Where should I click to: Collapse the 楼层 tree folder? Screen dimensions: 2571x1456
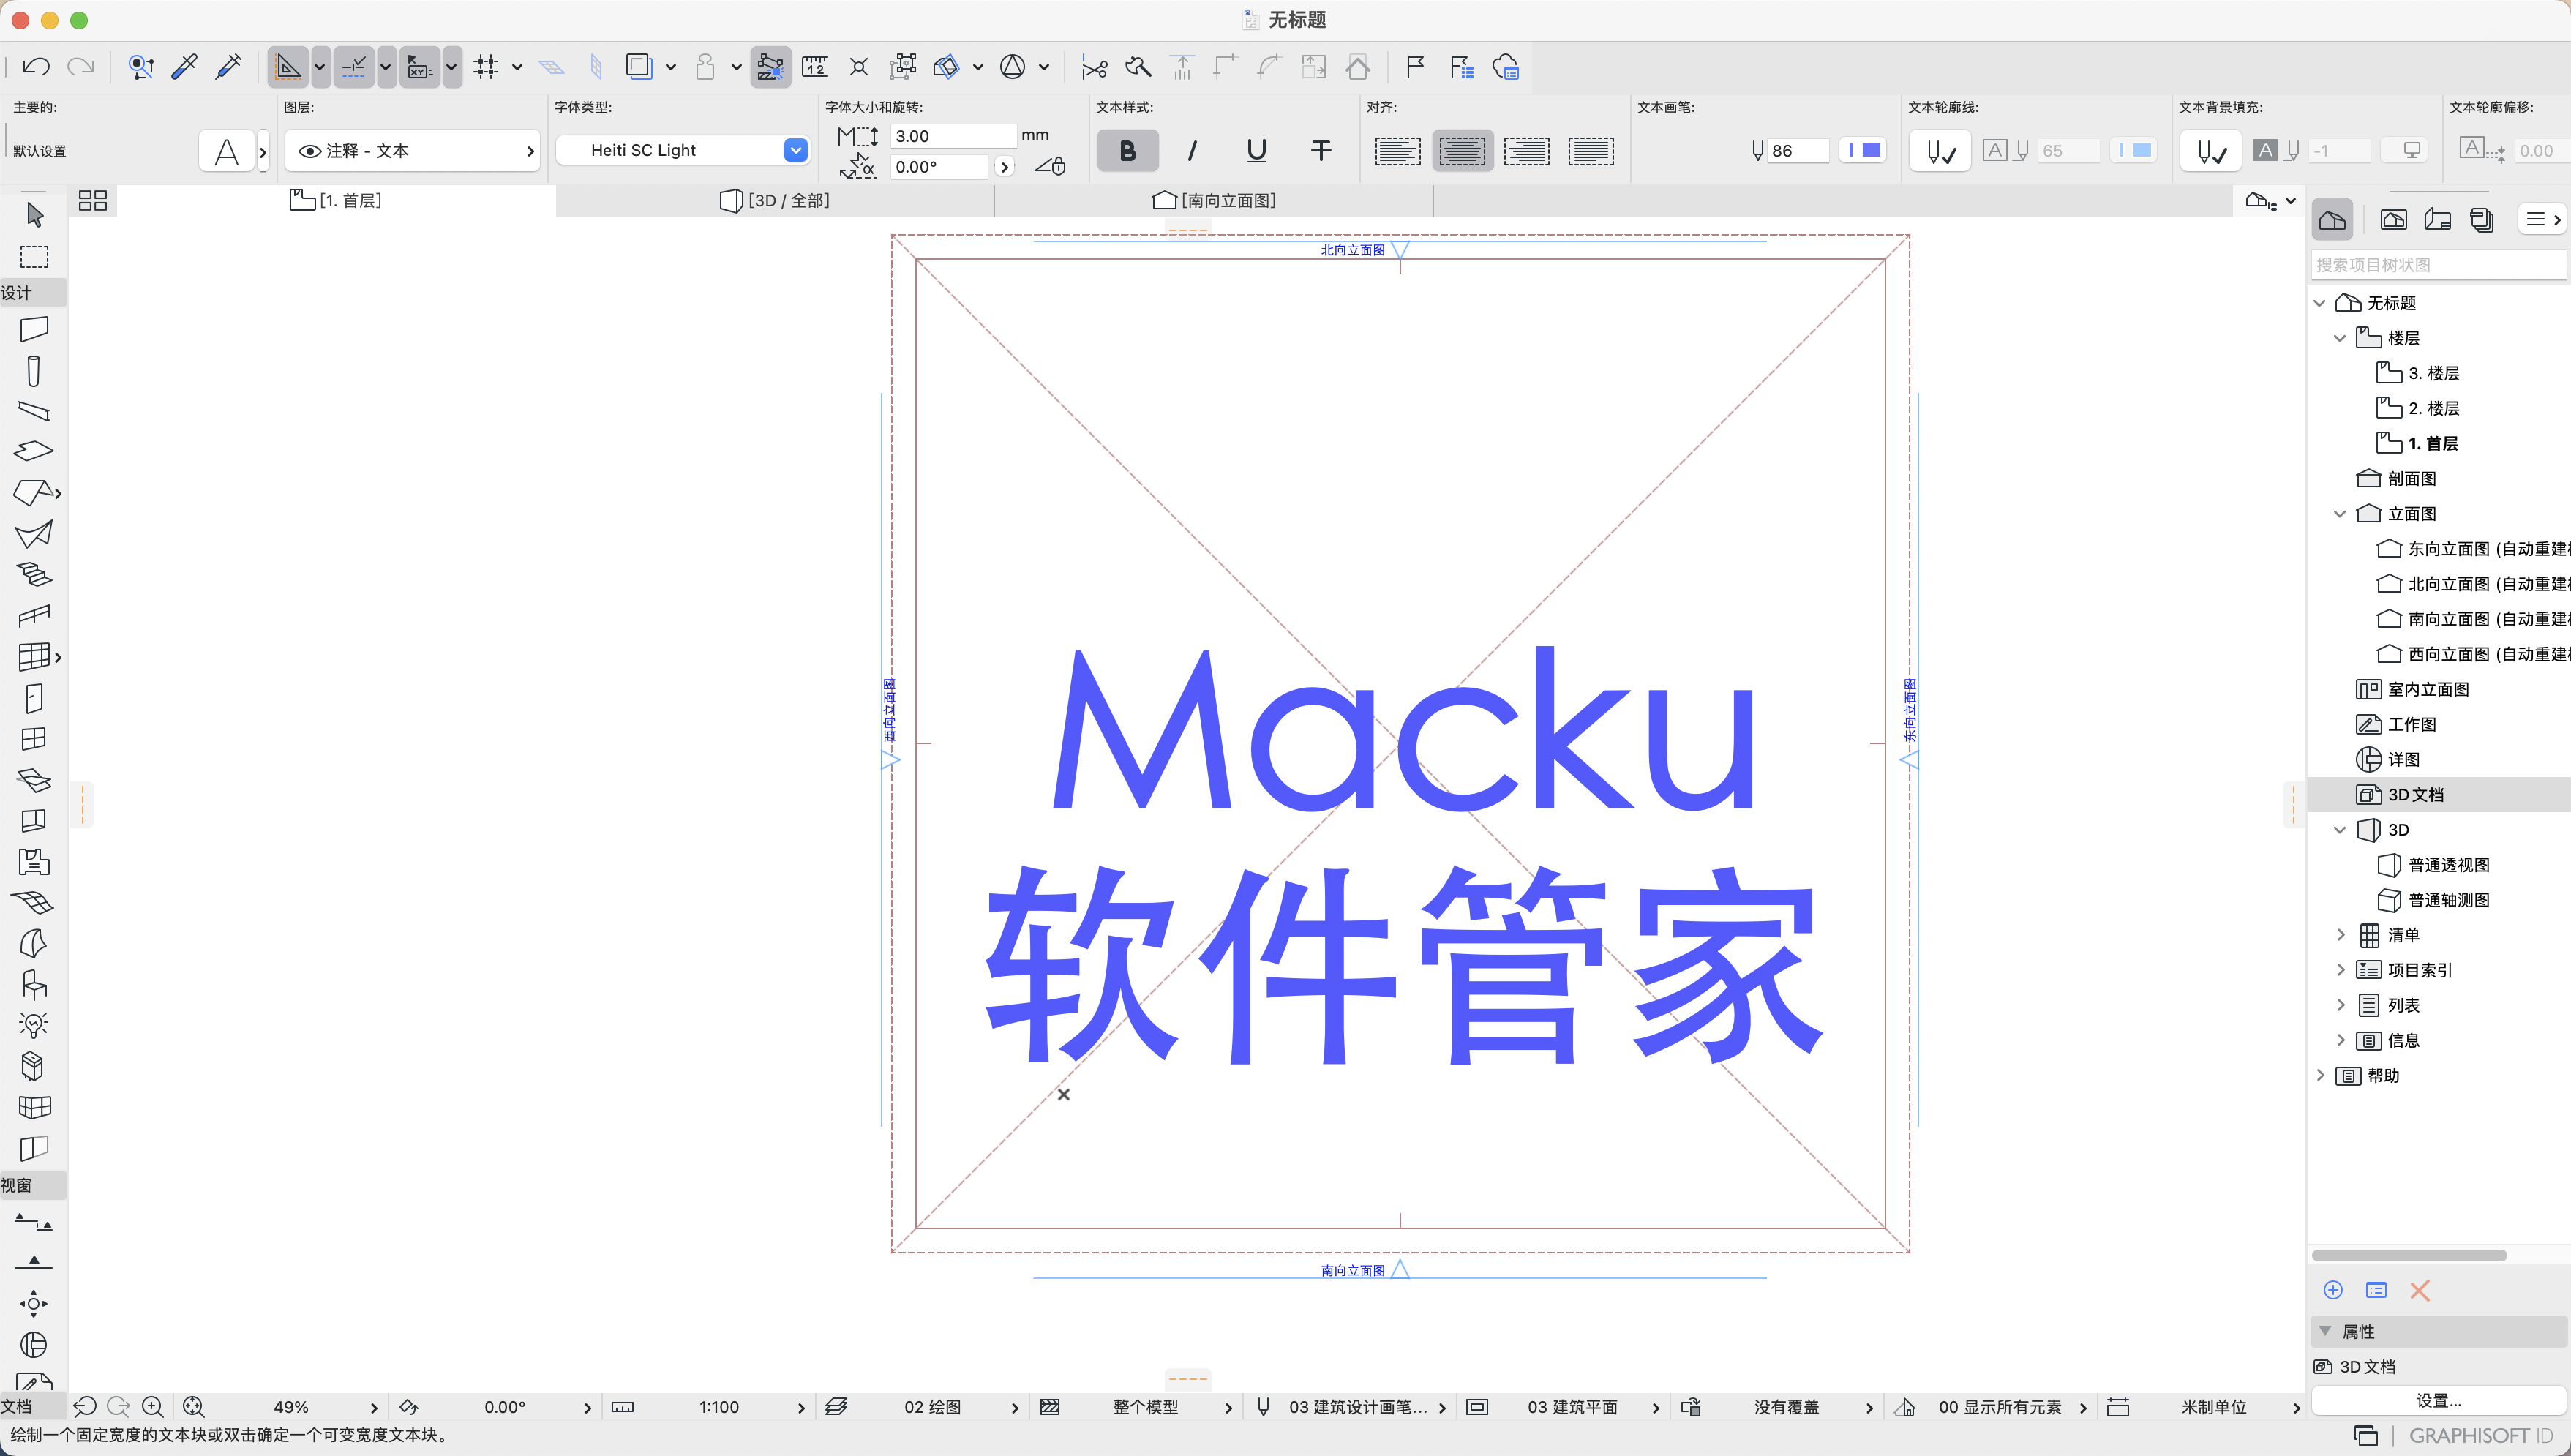click(x=2339, y=338)
